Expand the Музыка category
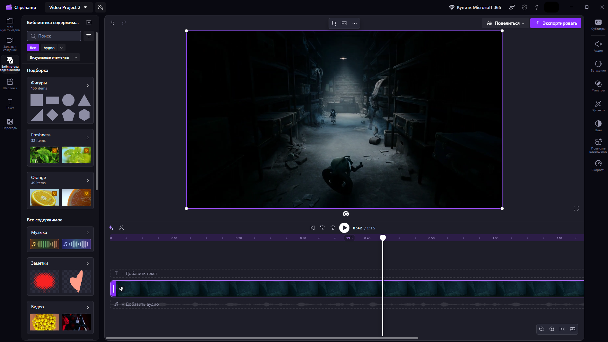This screenshot has height=342, width=608. [88, 233]
